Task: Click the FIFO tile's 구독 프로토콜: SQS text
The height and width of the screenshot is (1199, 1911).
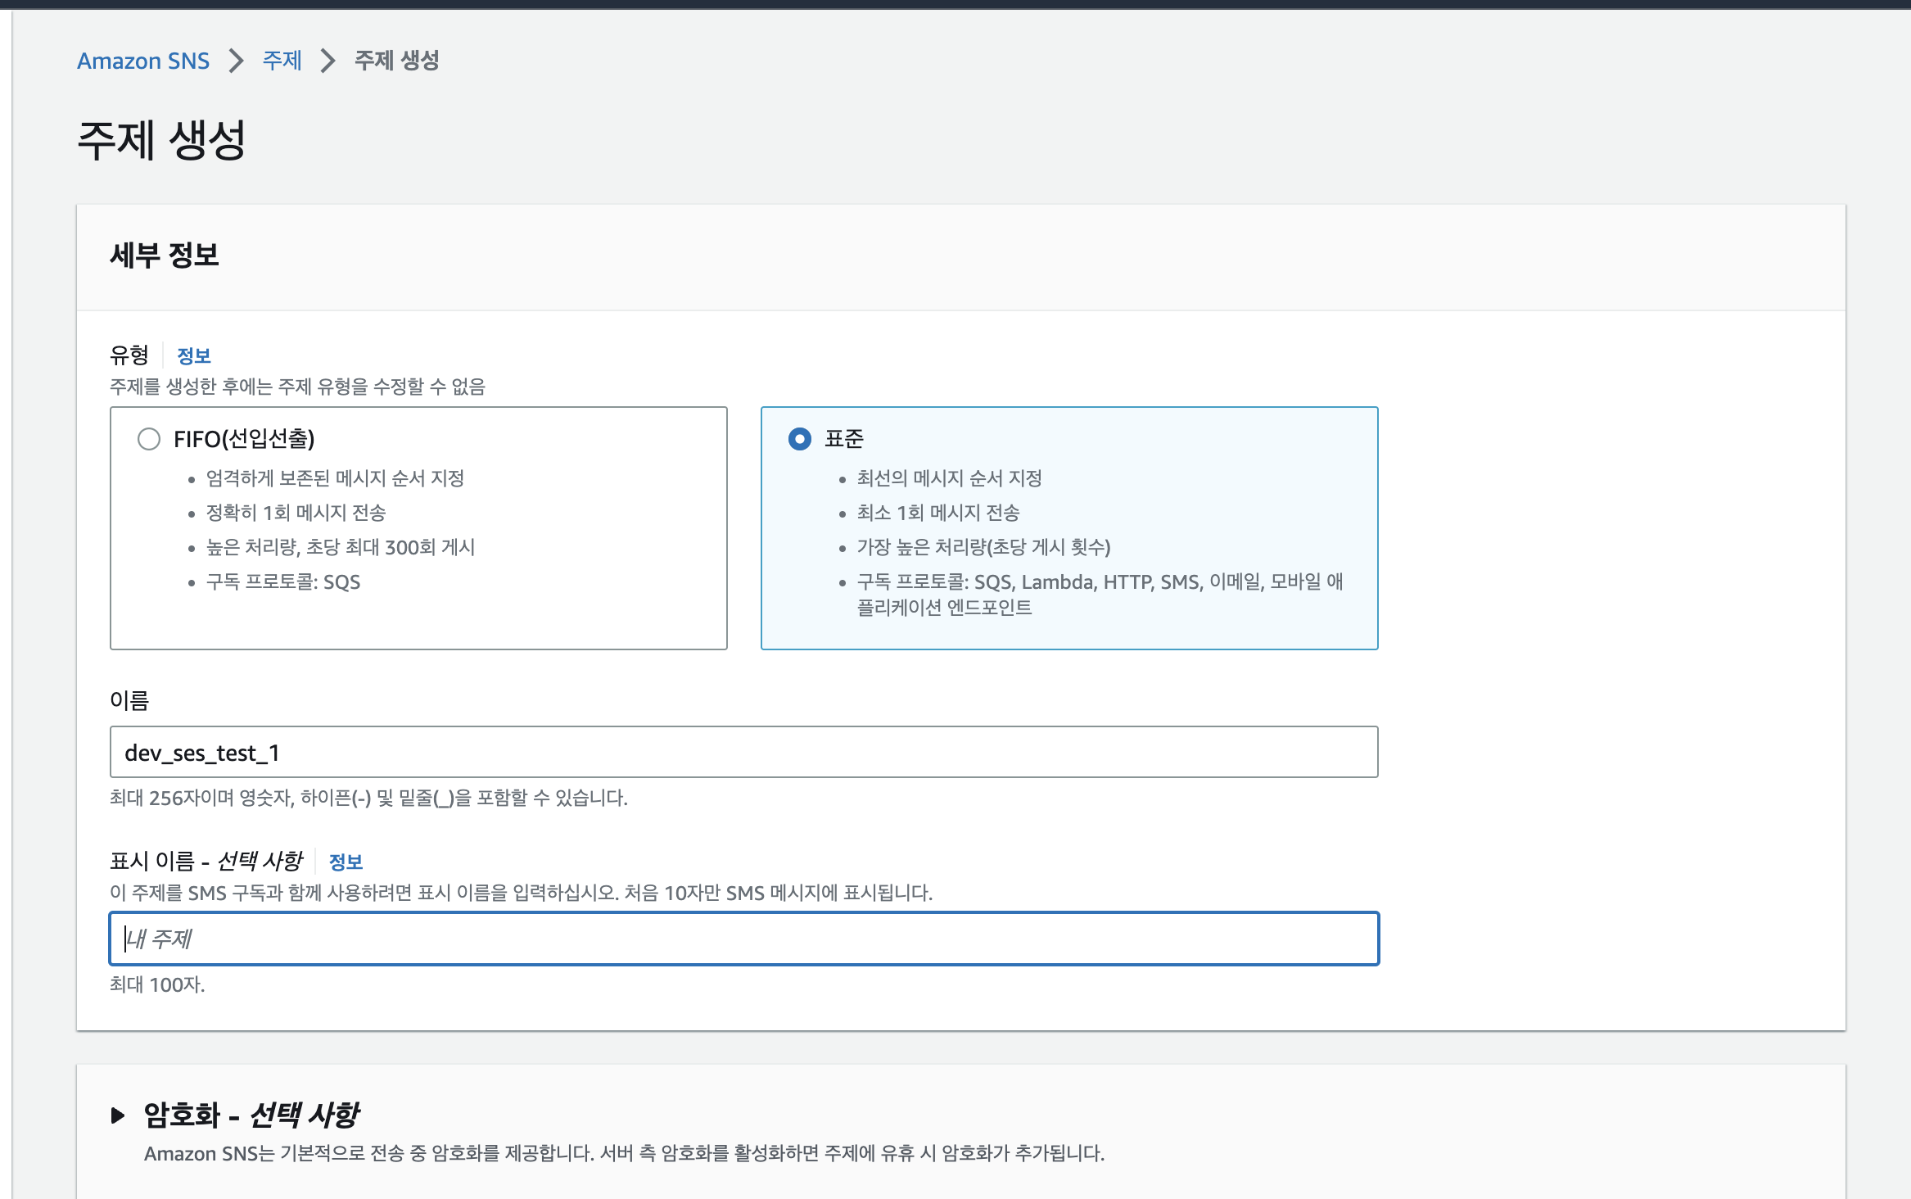Action: point(283,582)
